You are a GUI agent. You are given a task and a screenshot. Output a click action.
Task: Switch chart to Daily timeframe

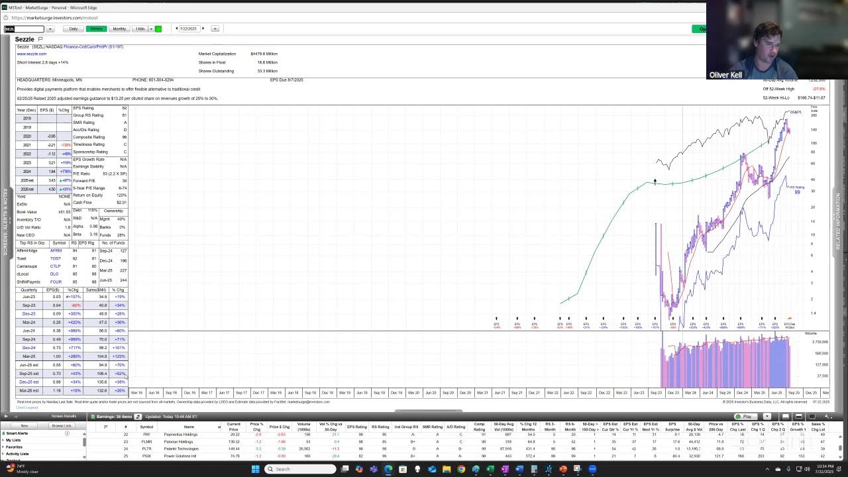(x=74, y=28)
